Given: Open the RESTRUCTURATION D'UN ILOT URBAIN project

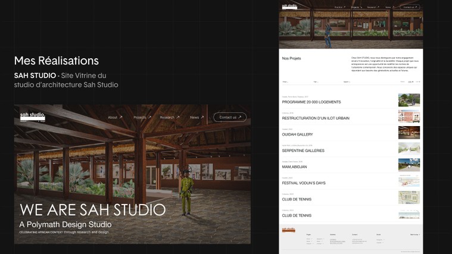Looking at the screenshot, I should click(316, 118).
